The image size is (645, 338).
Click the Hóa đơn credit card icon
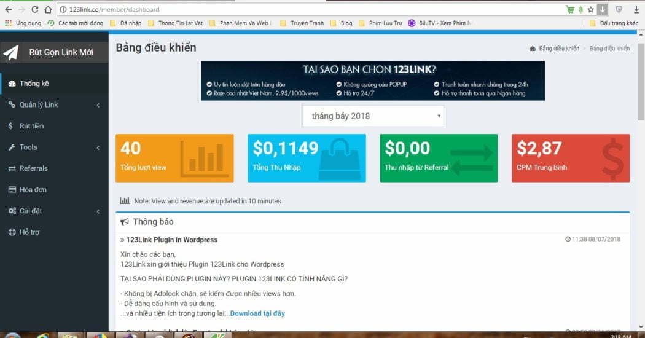click(x=12, y=190)
